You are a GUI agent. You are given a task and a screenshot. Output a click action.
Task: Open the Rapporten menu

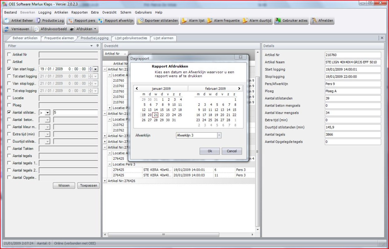(x=79, y=12)
